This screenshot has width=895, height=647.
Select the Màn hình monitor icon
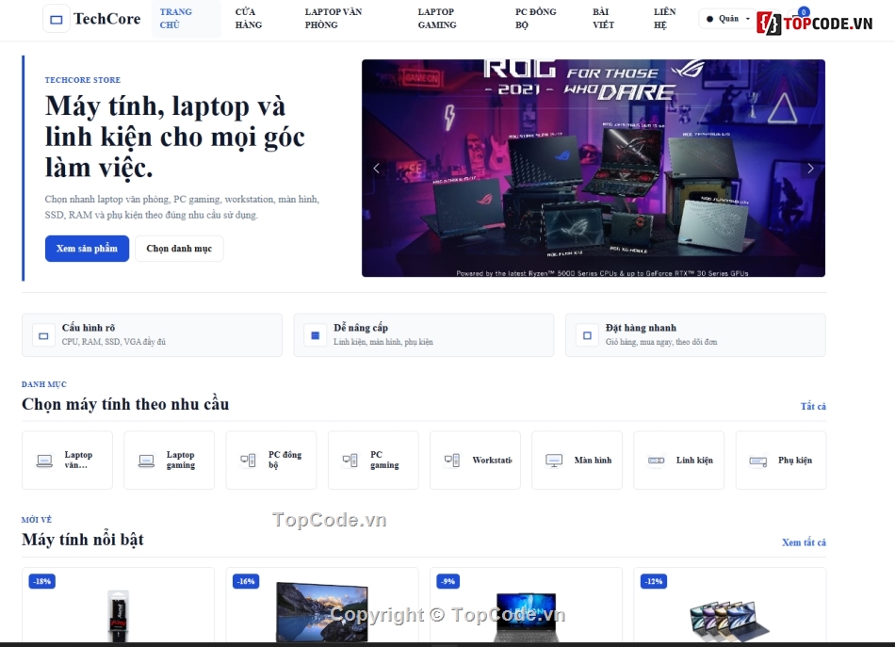coord(554,461)
